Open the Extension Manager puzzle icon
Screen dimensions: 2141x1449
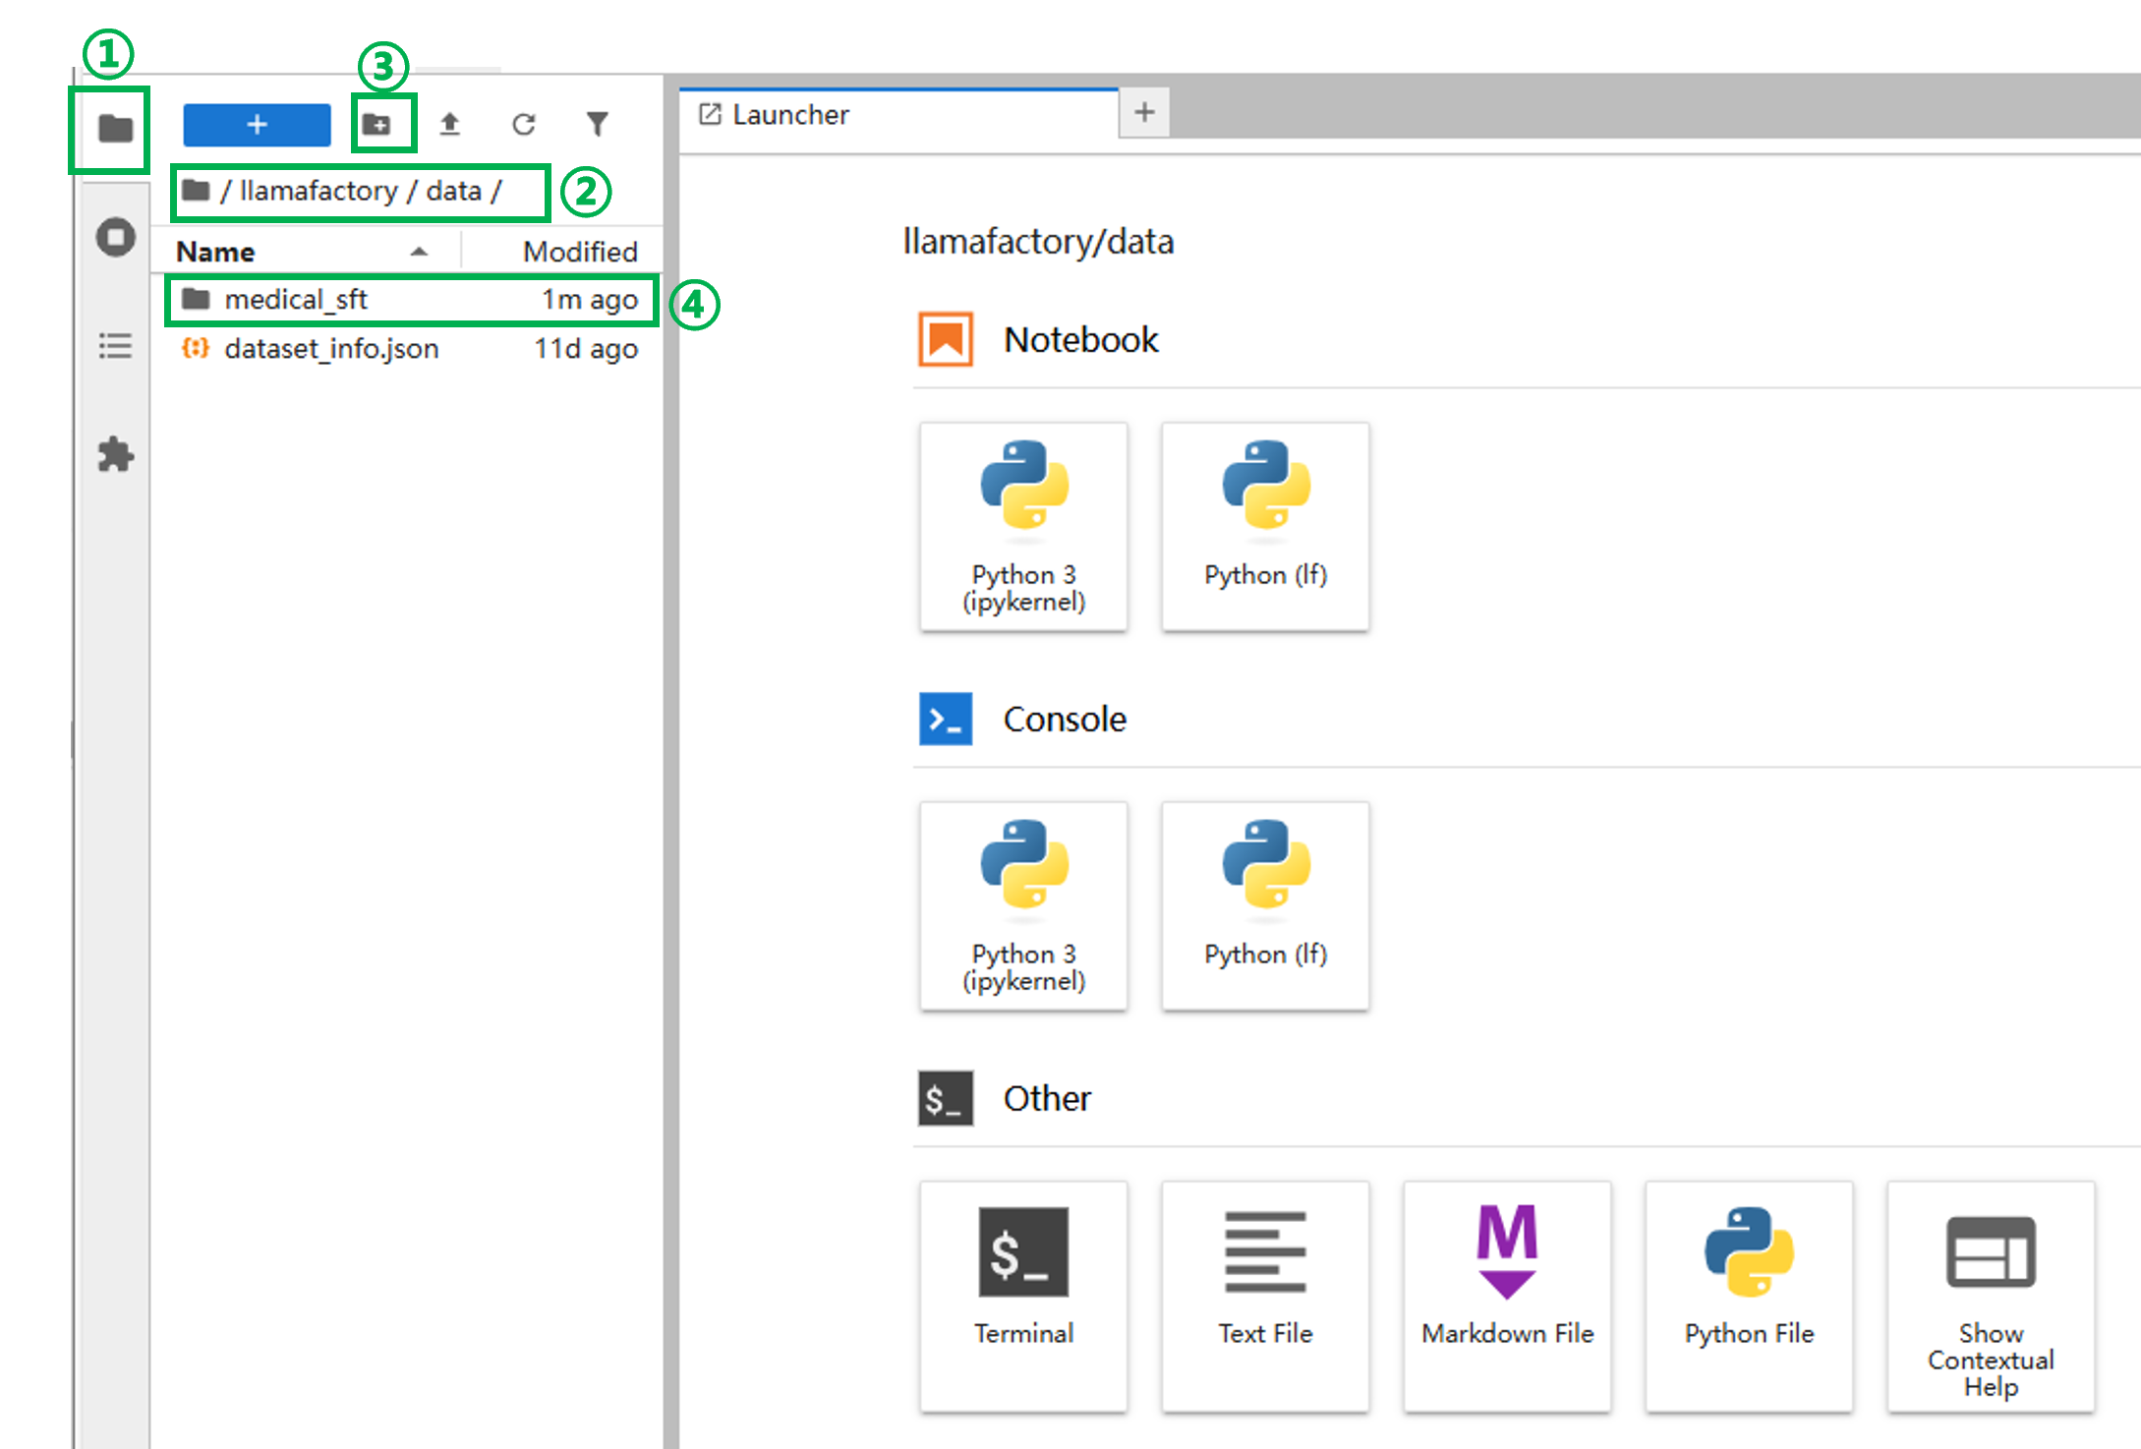[115, 454]
